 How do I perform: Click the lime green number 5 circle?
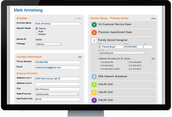click(x=94, y=85)
